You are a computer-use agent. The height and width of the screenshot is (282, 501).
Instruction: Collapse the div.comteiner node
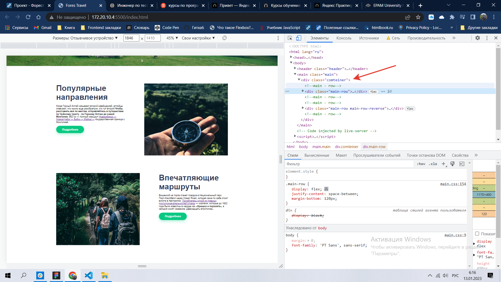pyautogui.click(x=299, y=80)
